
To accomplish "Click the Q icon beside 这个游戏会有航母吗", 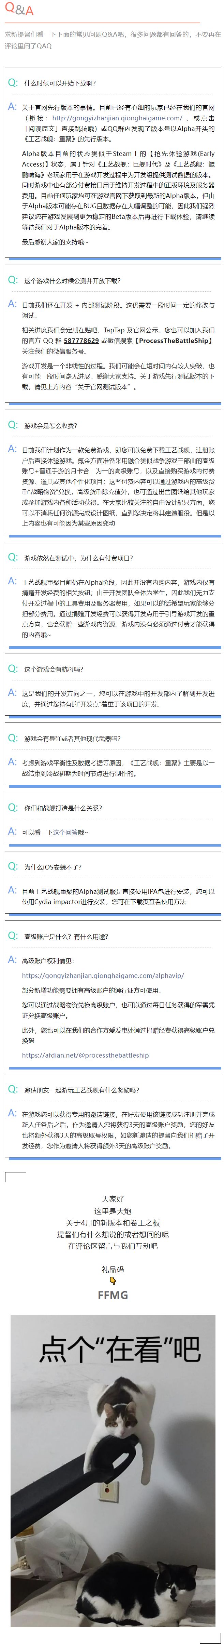I will [13, 668].
